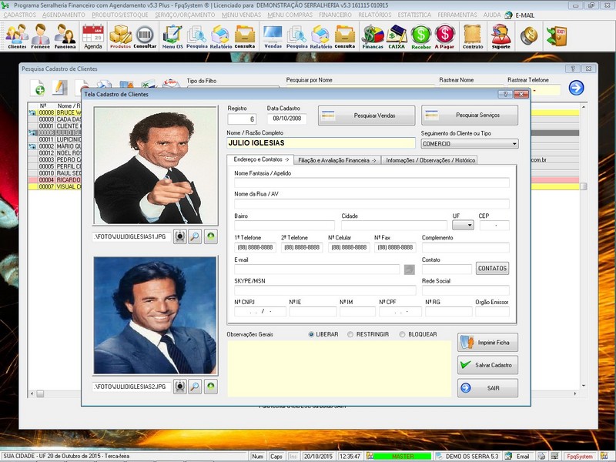Open the A Pagar payables module
Image resolution: width=616 pixels, height=462 pixels.
coord(444,34)
